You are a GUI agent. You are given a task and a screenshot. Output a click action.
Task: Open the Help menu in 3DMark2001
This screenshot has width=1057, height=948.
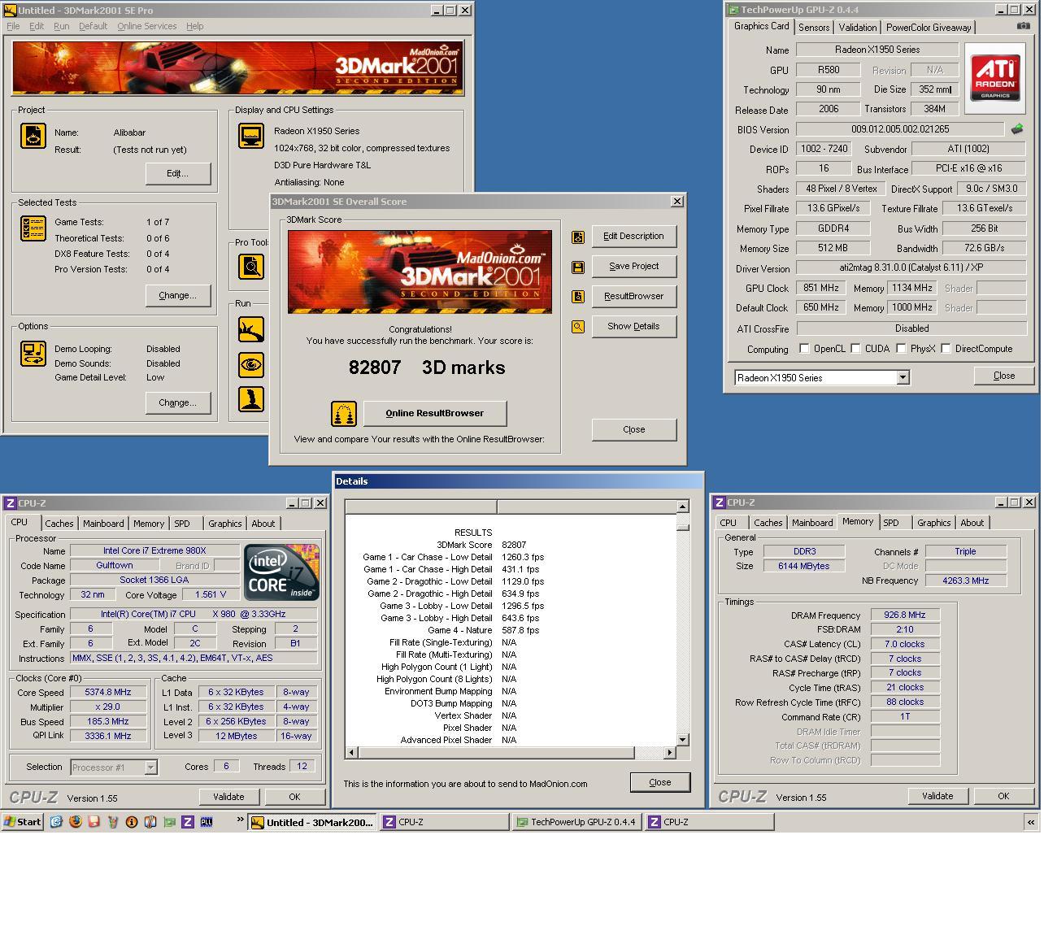[x=195, y=26]
